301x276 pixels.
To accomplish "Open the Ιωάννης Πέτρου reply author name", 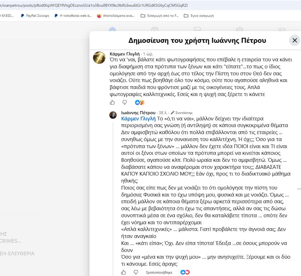I will (138, 112).
